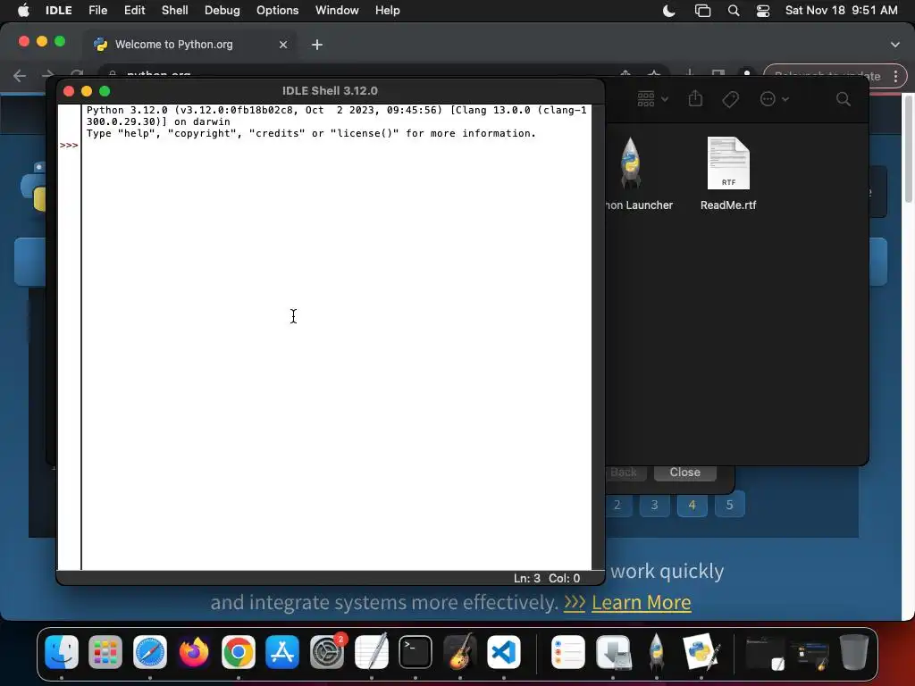Close the Welcome to Python.org tab
Screen dimensions: 915x686
[x=283, y=45]
